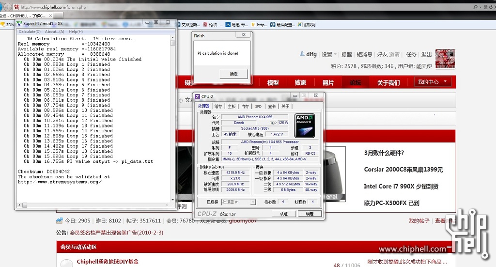Expand the 设置 dropdown arrow
496x267 pixels.
pos(335,54)
